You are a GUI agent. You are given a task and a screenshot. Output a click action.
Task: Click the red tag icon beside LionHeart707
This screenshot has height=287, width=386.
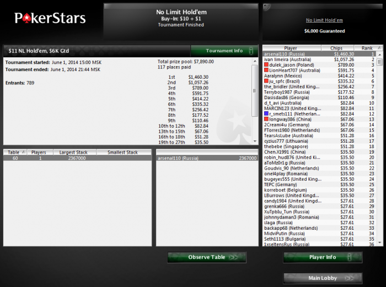coord(266,70)
